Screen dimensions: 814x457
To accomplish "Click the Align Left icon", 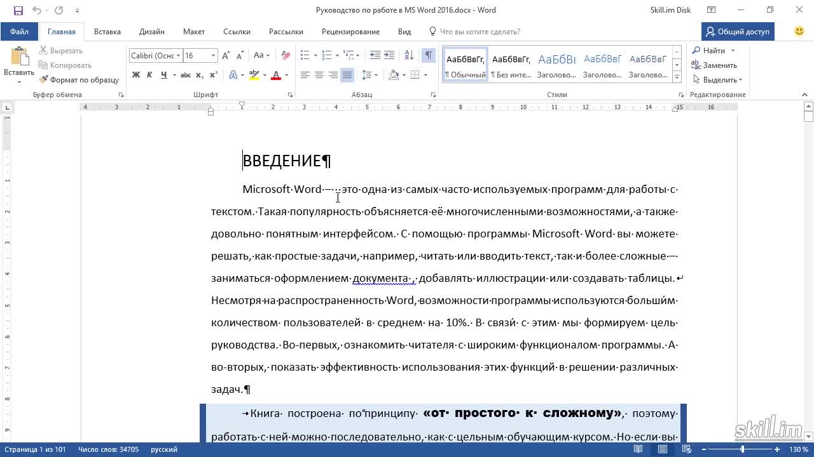I will pos(305,75).
